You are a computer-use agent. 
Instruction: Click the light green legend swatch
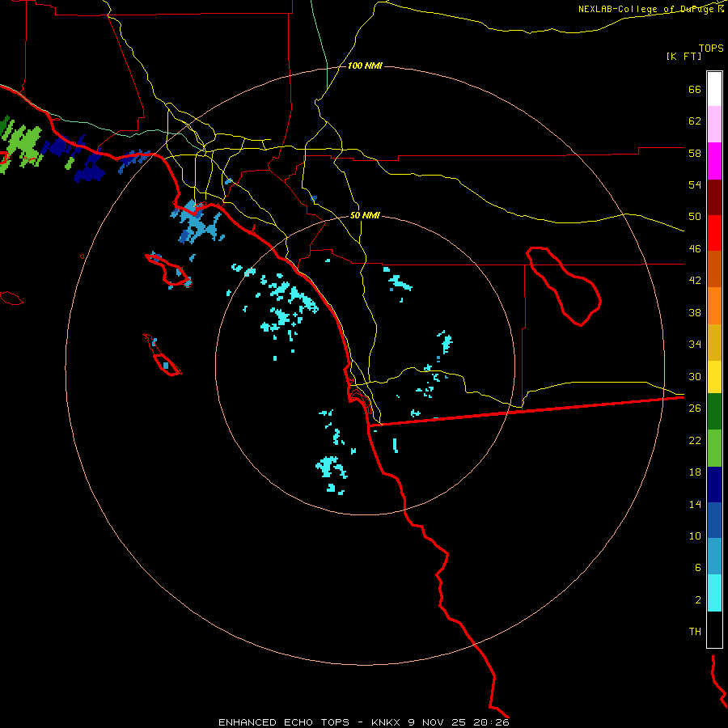click(x=714, y=448)
